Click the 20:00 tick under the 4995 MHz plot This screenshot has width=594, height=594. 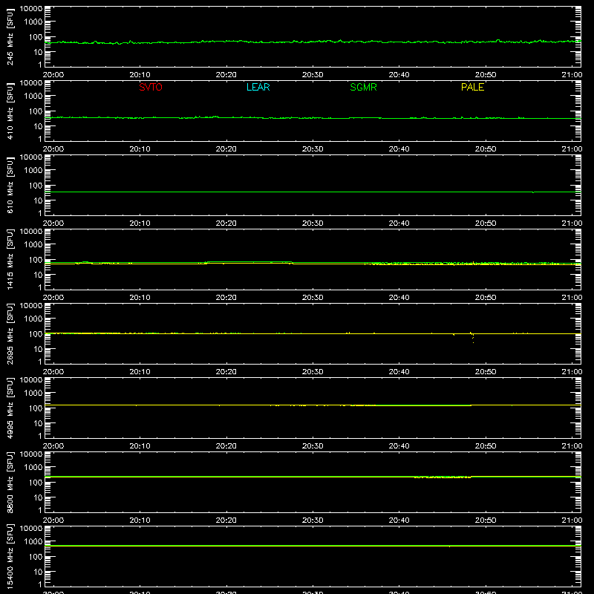point(53,446)
